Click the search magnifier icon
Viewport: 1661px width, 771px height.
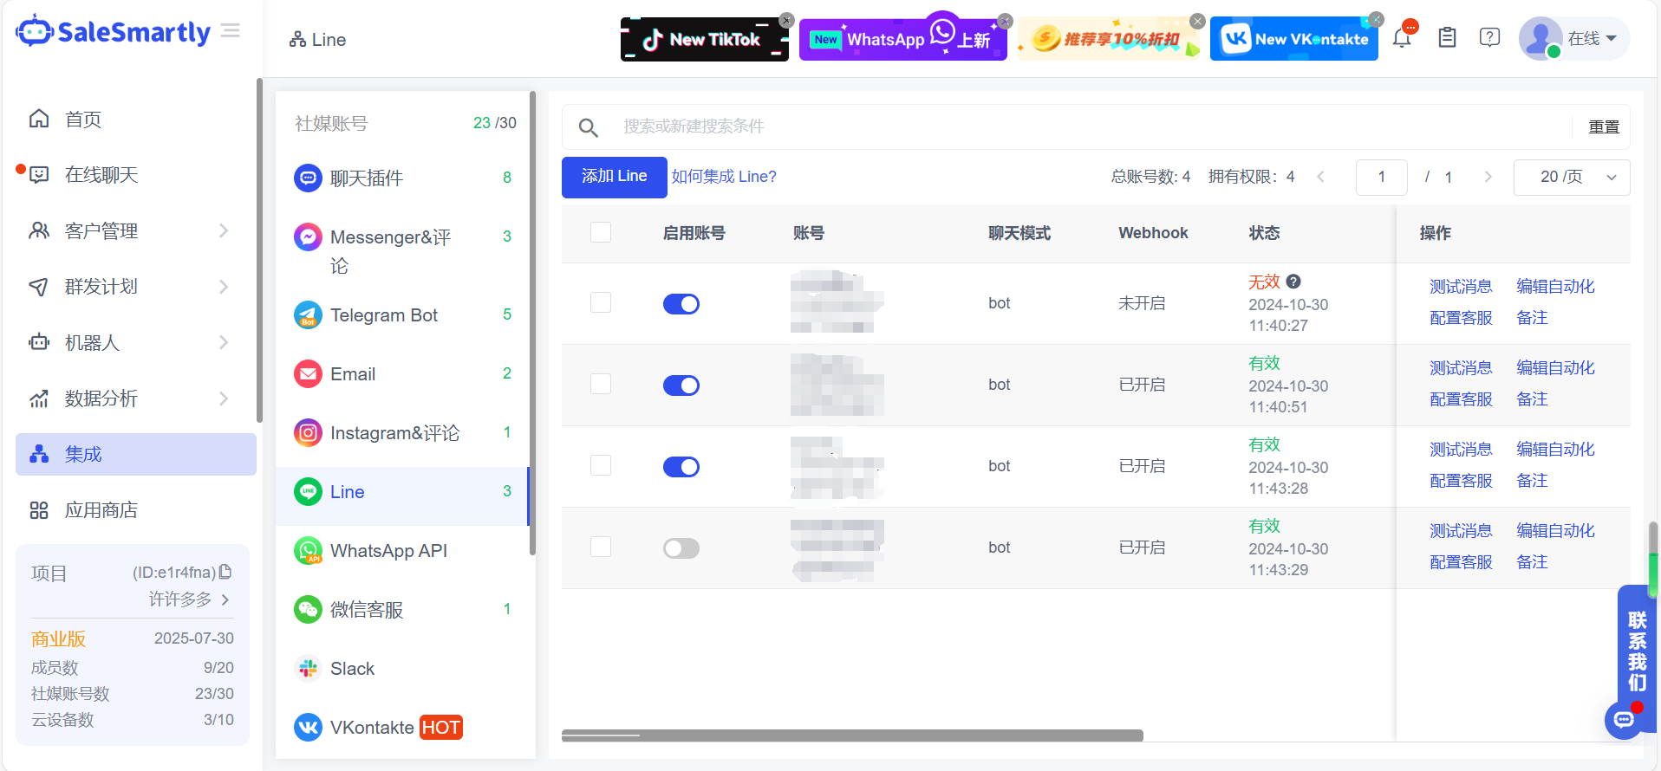589,127
